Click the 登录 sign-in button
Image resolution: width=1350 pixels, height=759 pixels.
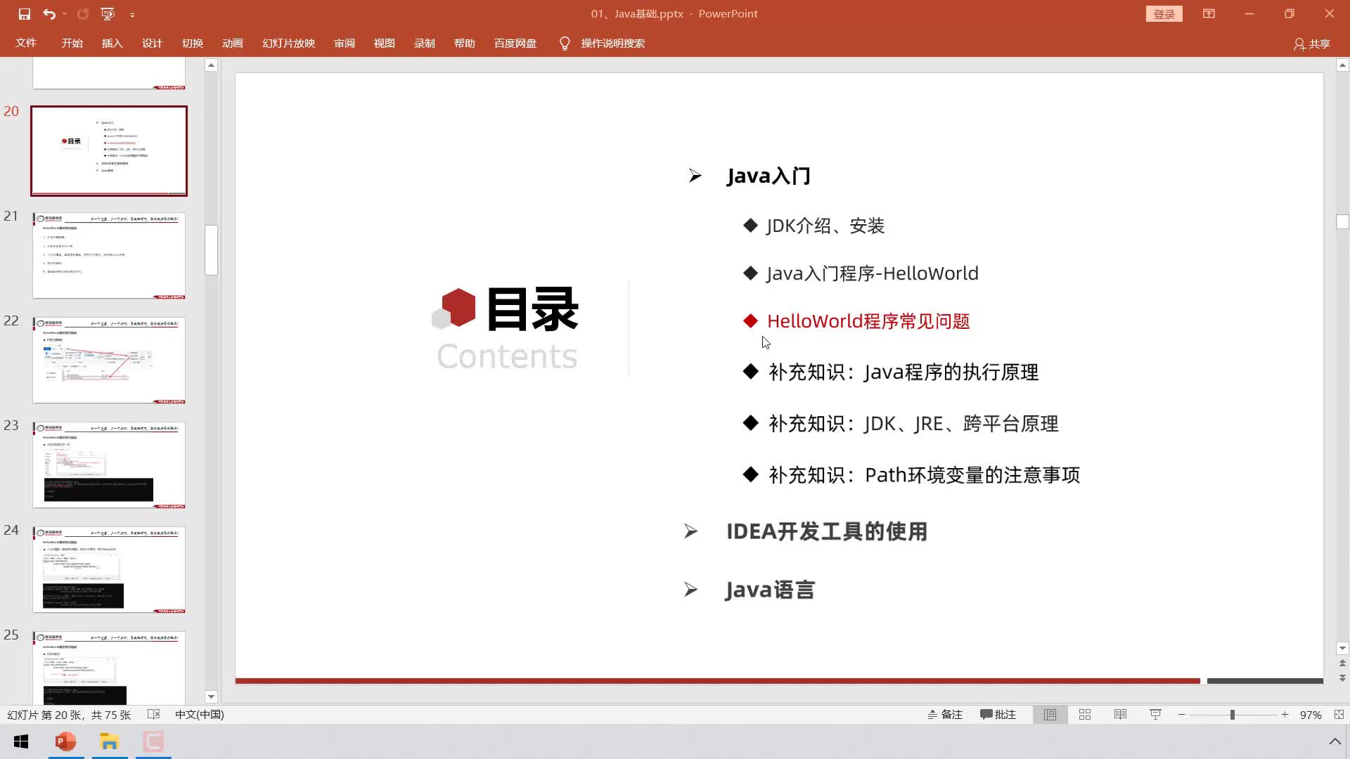1164,14
